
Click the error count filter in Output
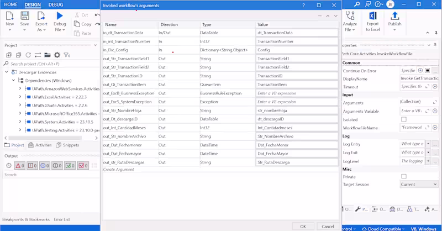pyautogui.click(x=20, y=166)
